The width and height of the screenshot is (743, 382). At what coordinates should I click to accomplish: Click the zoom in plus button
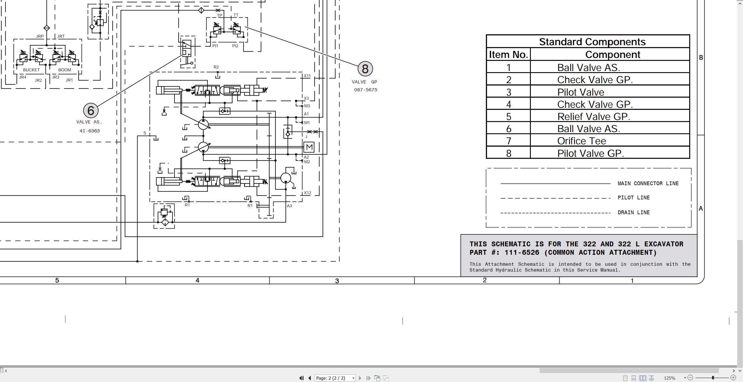(x=733, y=378)
